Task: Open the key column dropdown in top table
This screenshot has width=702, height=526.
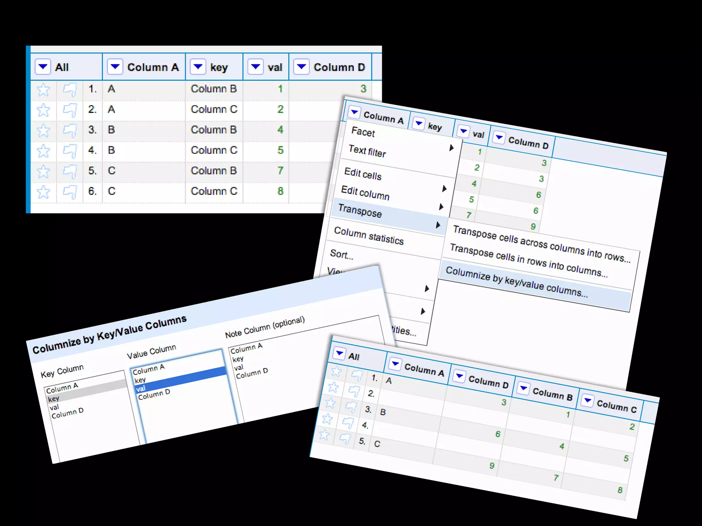Action: pos(198,66)
